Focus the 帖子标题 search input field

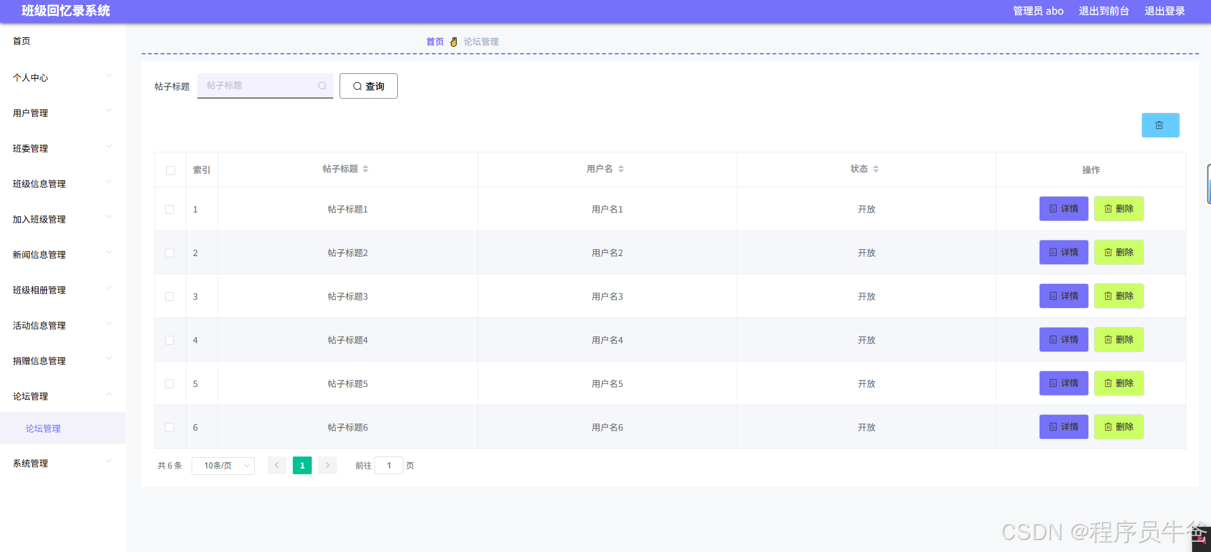[x=265, y=86]
